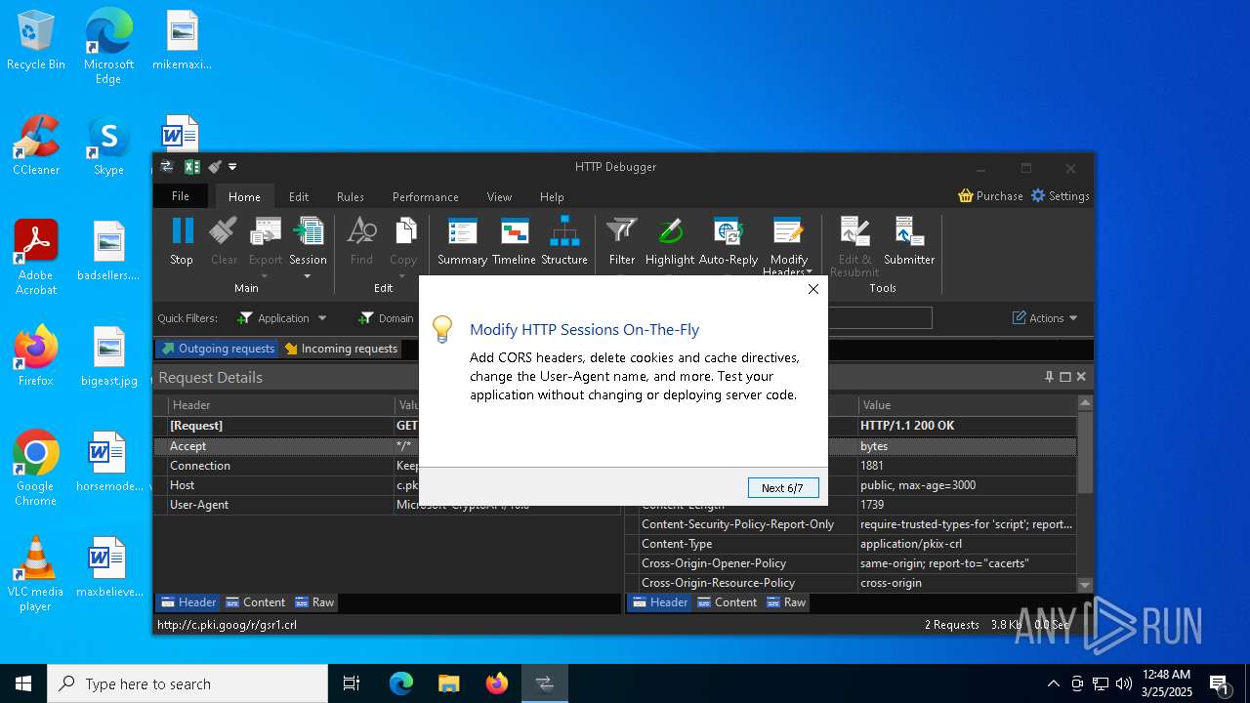Open the Structure view icon
Screen dimensions: 1250x703
point(564,230)
